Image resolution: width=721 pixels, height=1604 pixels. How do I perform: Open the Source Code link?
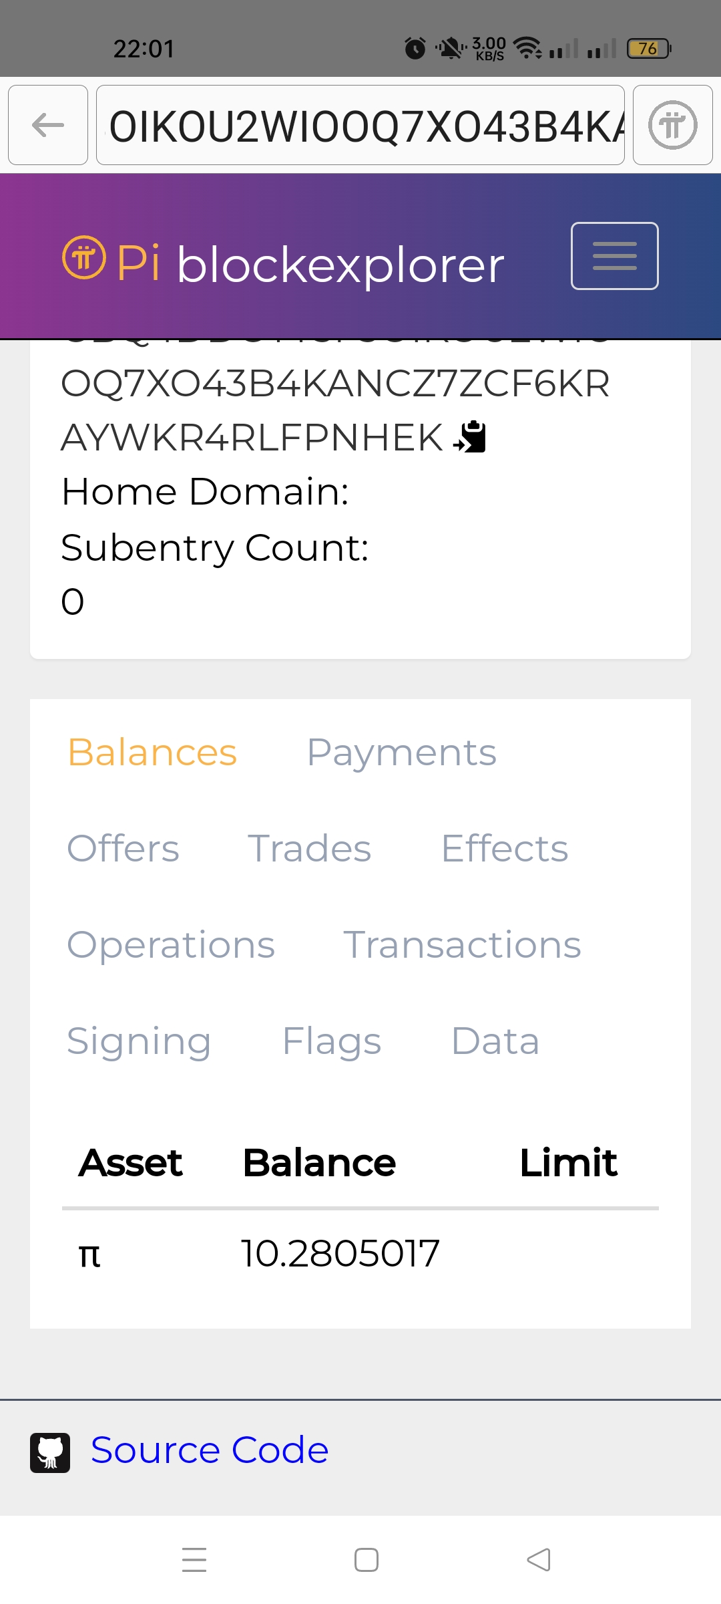click(x=210, y=1450)
